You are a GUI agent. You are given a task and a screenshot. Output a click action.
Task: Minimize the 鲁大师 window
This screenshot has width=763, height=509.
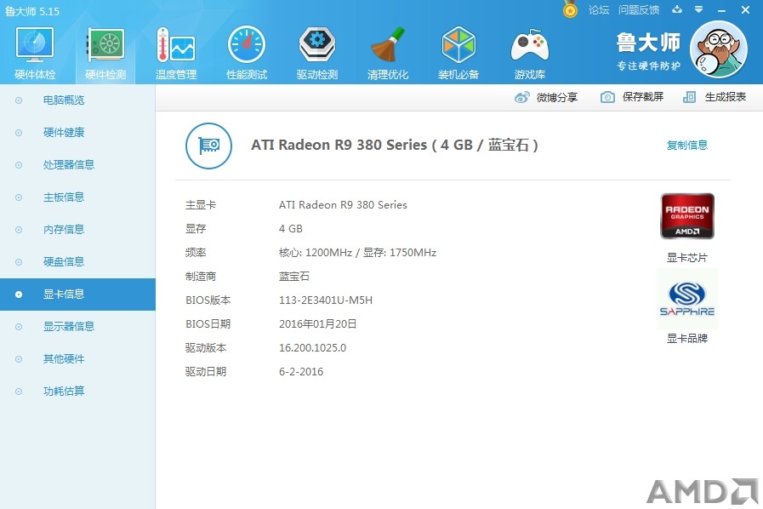tap(721, 9)
